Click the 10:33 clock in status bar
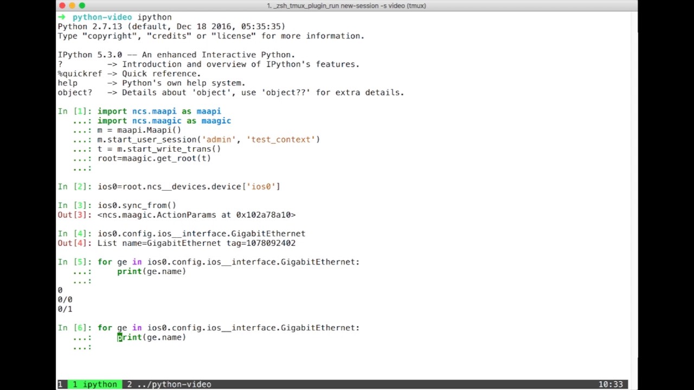Viewport: 694px width, 390px height. point(611,384)
